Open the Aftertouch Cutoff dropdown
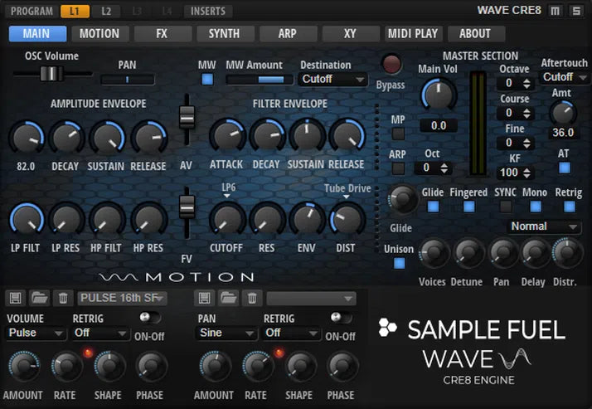 (x=564, y=77)
